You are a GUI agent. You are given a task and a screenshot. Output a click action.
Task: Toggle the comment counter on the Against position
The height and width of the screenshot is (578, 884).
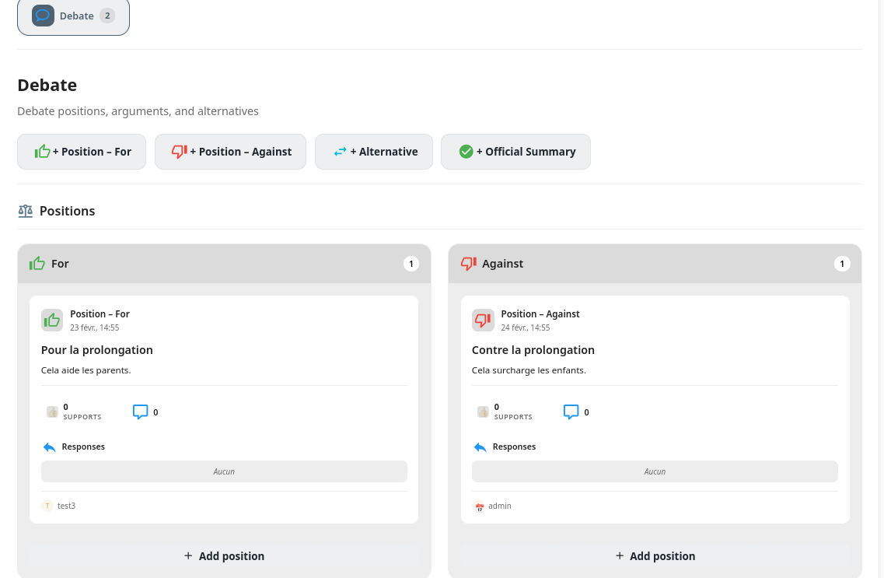click(x=571, y=411)
